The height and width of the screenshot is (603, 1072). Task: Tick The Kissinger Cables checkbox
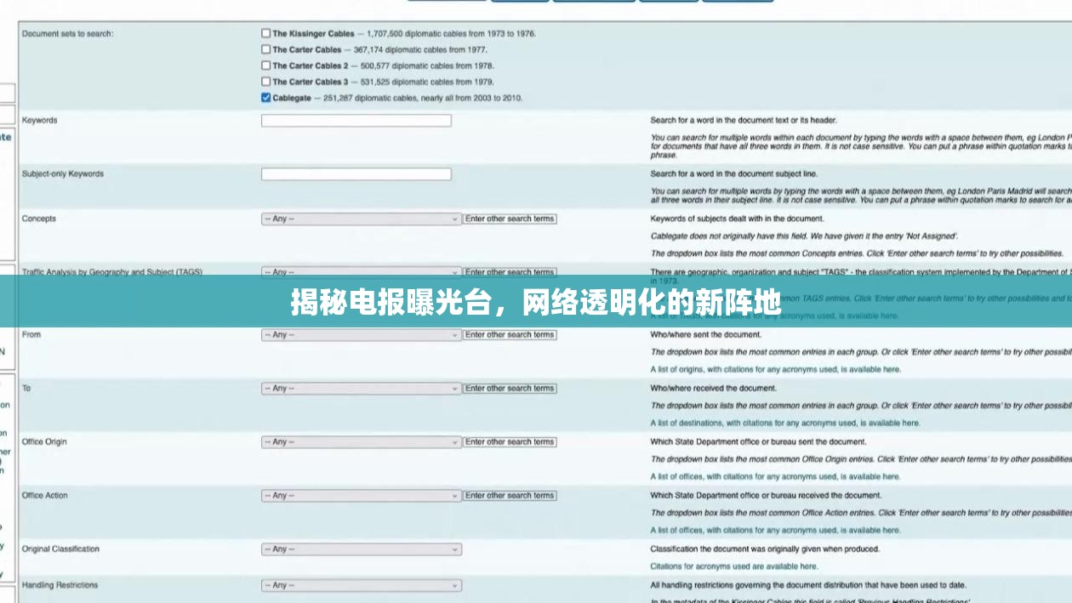pos(266,33)
